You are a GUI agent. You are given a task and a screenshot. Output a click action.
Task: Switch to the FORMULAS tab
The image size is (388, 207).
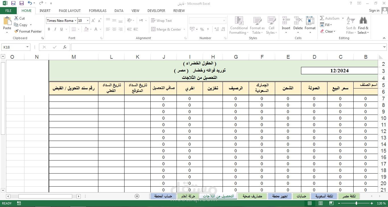[x=97, y=10]
